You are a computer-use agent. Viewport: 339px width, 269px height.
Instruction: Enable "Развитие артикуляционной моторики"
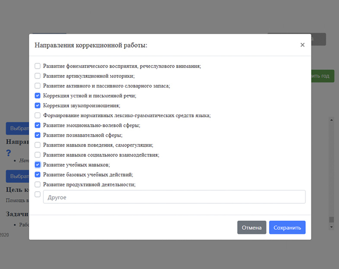(x=37, y=76)
